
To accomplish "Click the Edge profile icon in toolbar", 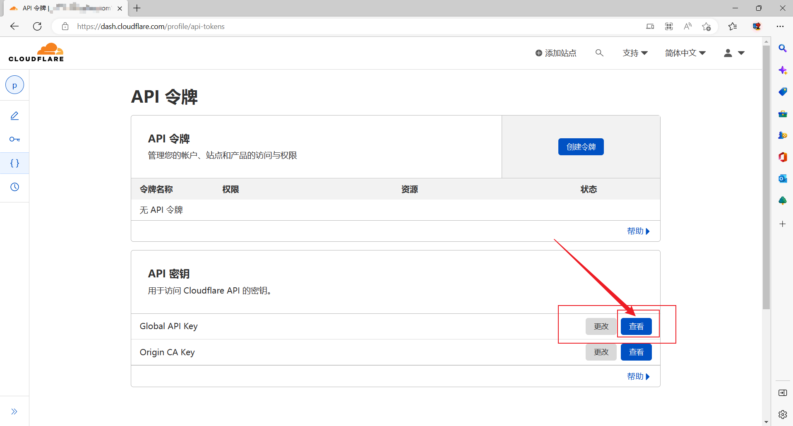I will click(x=757, y=26).
